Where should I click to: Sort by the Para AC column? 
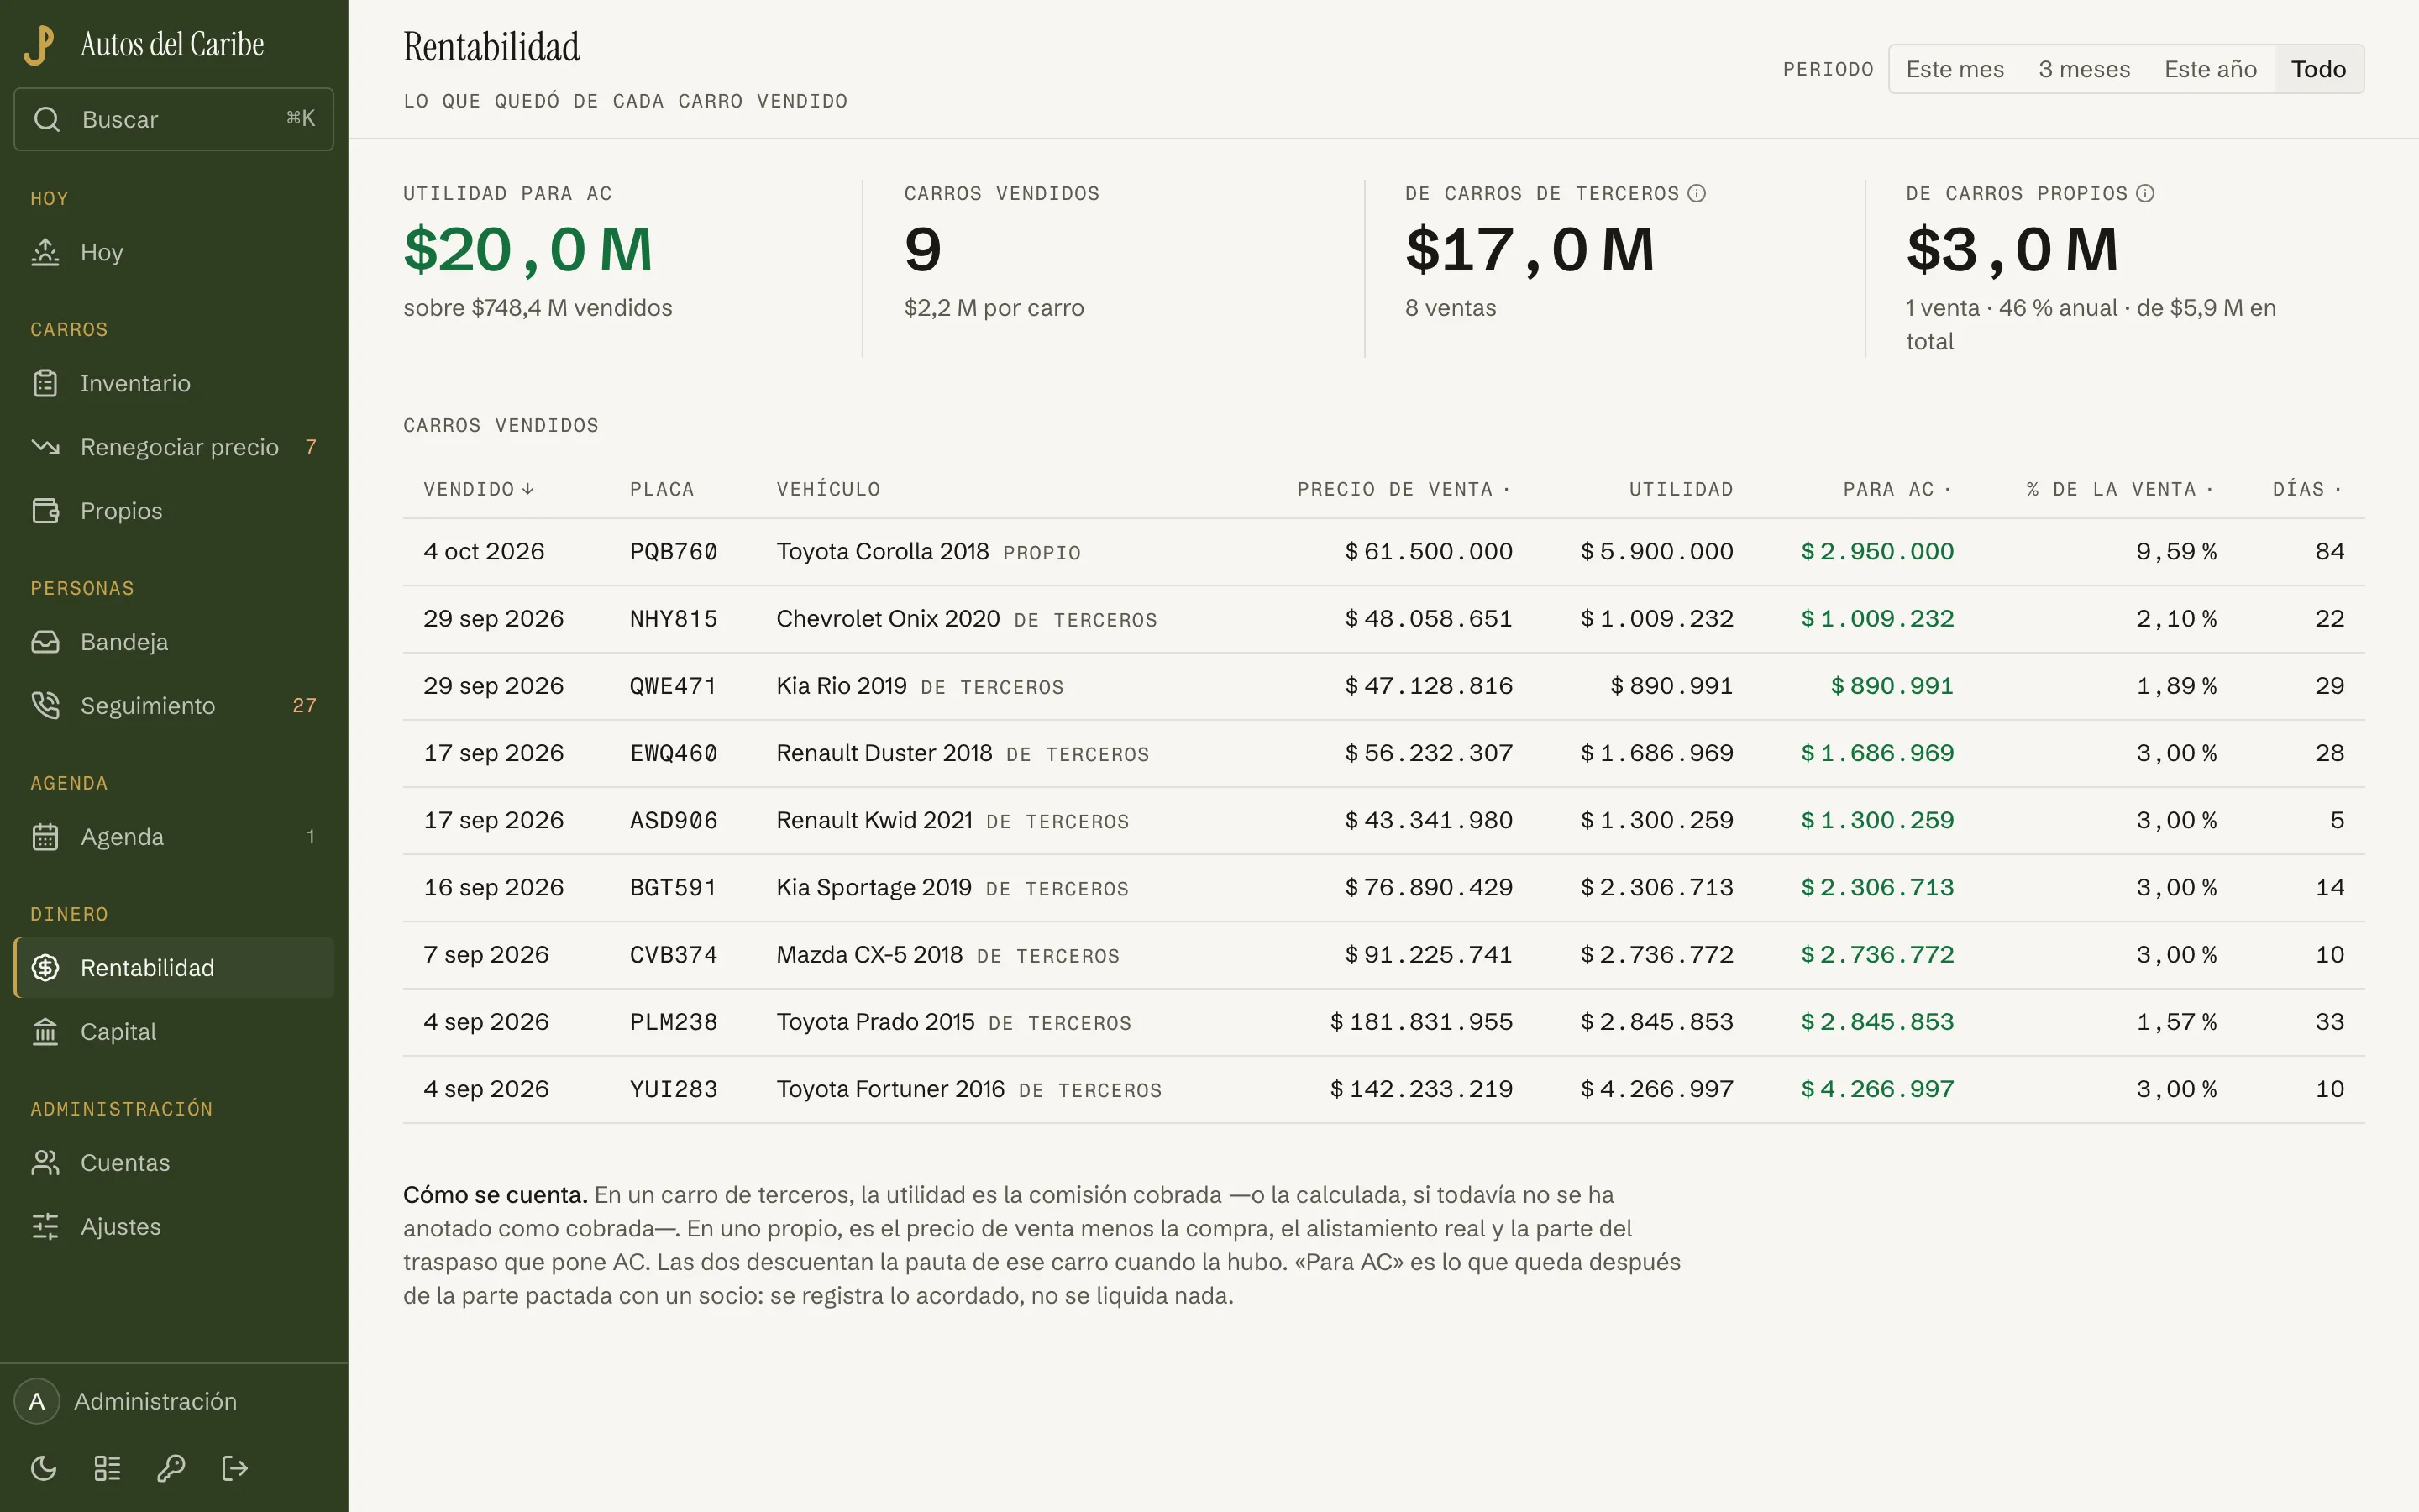(1897, 489)
